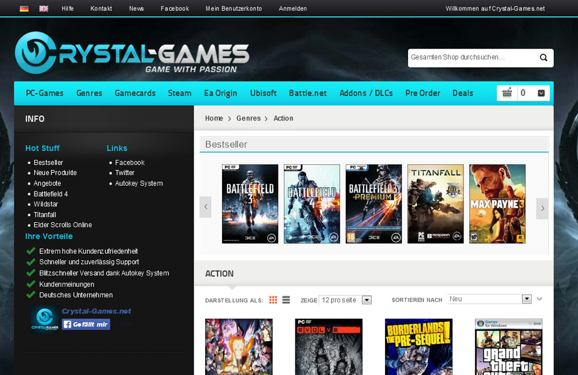The image size is (578, 375).
Task: Open the News link in top bar
Action: pos(136,9)
